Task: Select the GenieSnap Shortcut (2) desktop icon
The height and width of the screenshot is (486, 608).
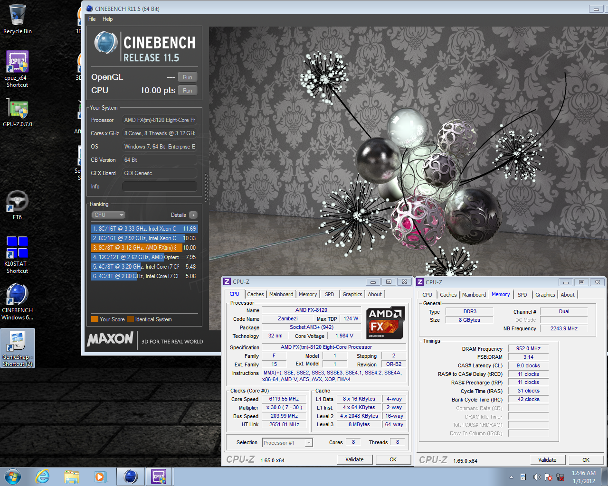Action: click(18, 348)
